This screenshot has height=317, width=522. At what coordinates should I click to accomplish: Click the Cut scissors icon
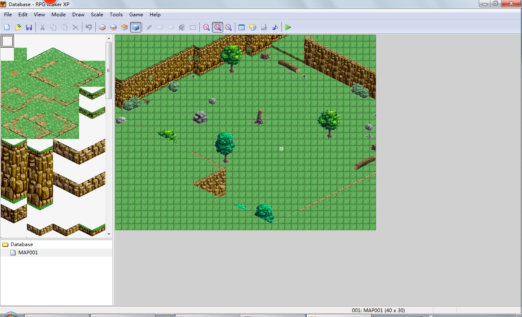pos(42,27)
